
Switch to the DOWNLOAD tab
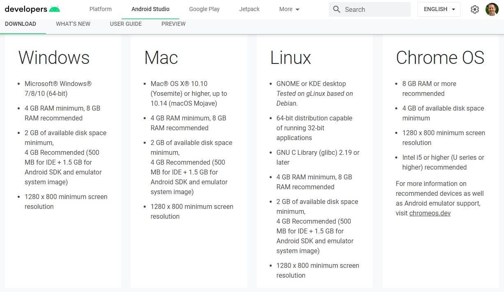[x=21, y=24]
